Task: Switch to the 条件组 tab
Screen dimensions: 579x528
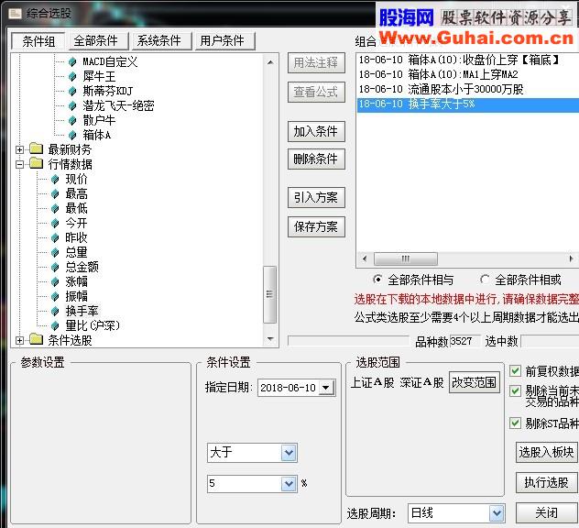Action: [x=38, y=40]
